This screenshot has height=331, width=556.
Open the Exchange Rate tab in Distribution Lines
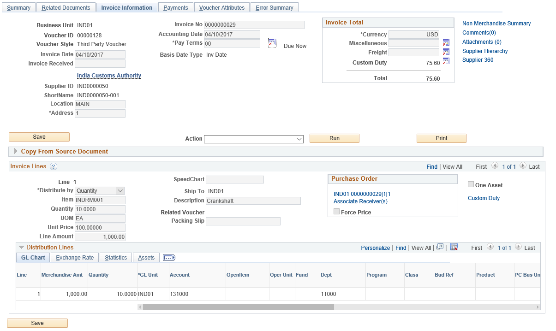(x=74, y=257)
